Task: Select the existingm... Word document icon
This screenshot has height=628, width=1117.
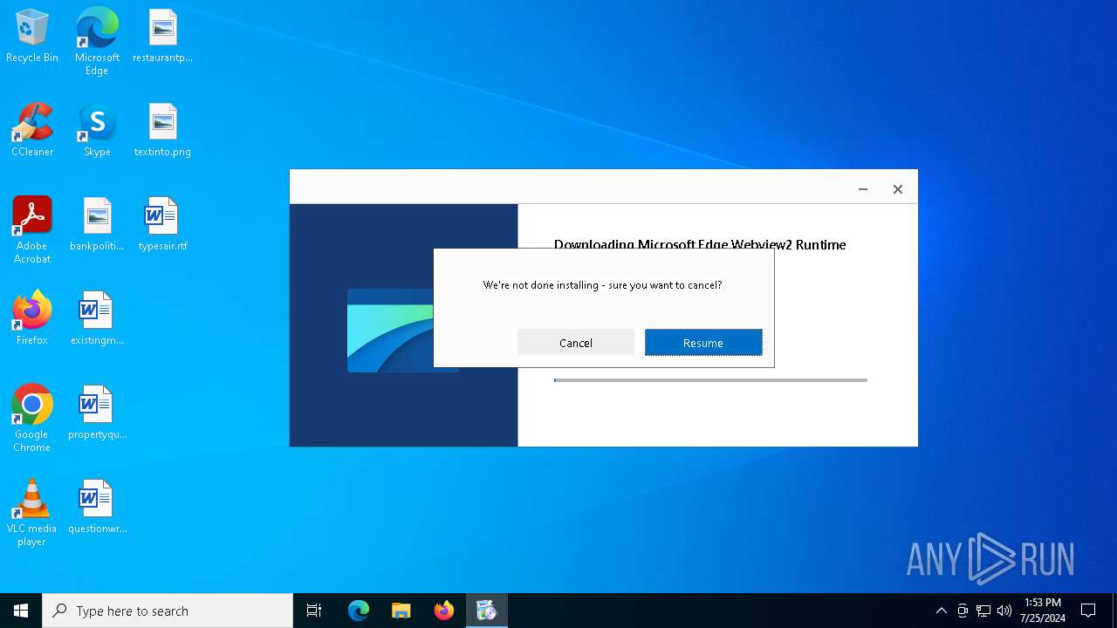Action: pos(97,318)
